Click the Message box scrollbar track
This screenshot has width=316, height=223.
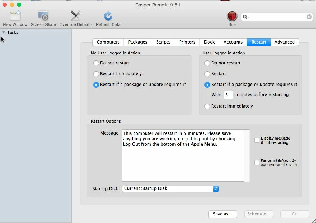247,155
